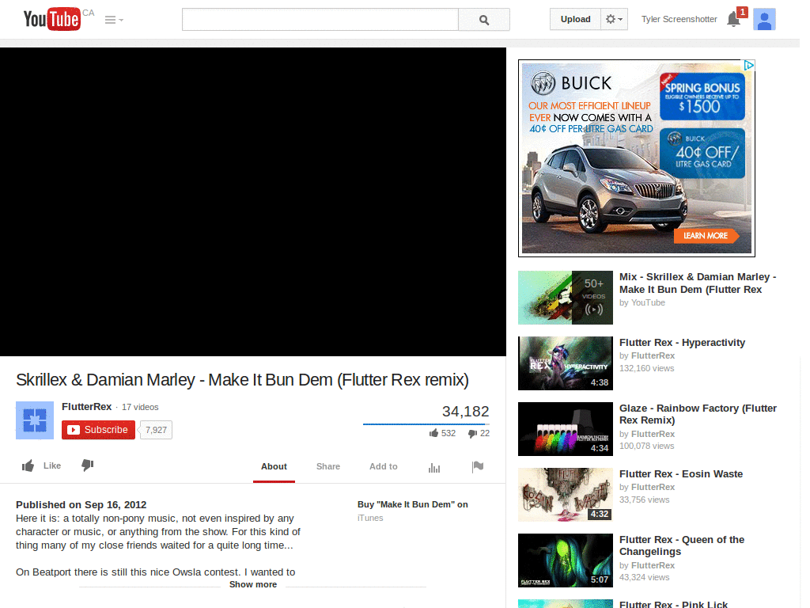Click '132,160 views' under Hyperactivity

click(647, 369)
